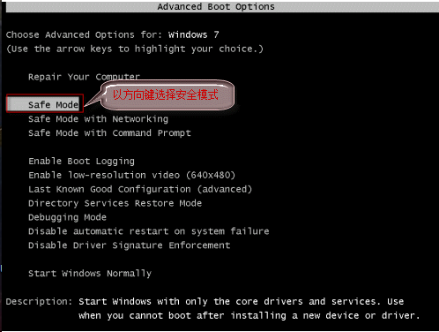Click the arrow keys instruction line

[x=135, y=49]
